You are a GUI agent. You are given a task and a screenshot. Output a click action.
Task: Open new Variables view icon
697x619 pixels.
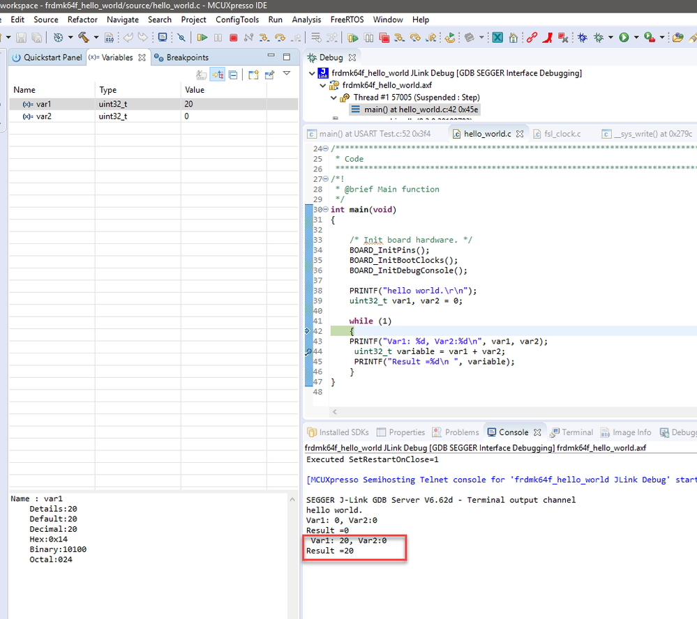pyautogui.click(x=253, y=75)
